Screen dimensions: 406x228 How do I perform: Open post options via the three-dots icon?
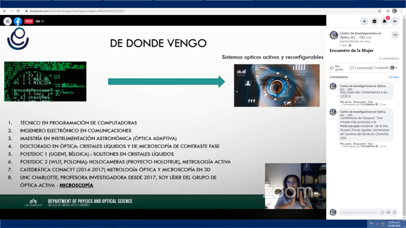[395, 35]
